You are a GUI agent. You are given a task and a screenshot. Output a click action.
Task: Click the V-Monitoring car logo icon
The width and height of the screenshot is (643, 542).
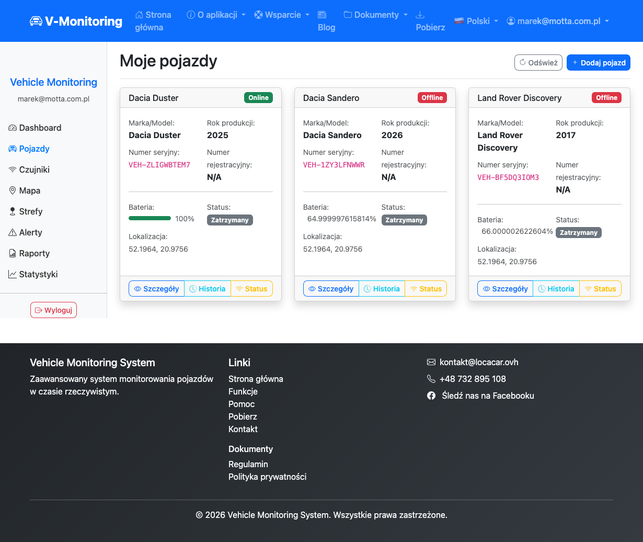(36, 21)
